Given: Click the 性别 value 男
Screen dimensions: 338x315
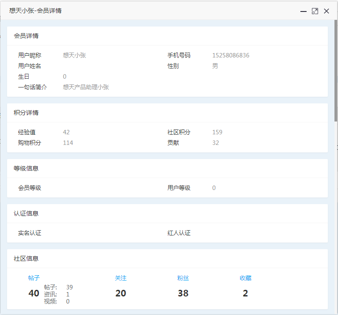Looking at the screenshot, I should (215, 66).
